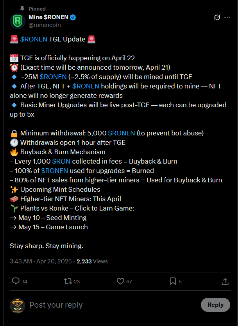Open the $RONEN cashtag in the headline
The width and height of the screenshot is (238, 326).
pyautogui.click(x=34, y=39)
